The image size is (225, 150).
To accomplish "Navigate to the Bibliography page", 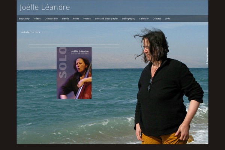I will tap(128, 18).
